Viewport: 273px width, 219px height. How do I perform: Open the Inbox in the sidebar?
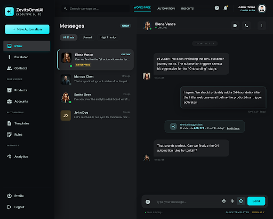pos(27,46)
